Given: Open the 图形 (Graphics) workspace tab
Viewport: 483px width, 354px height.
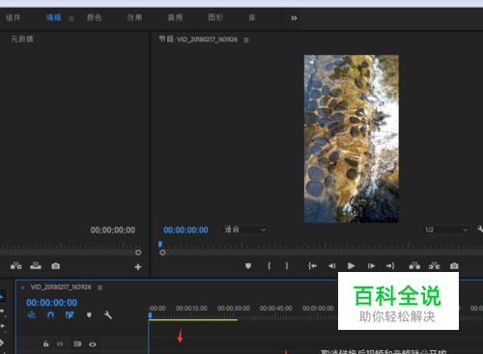Looking at the screenshot, I should click(215, 17).
